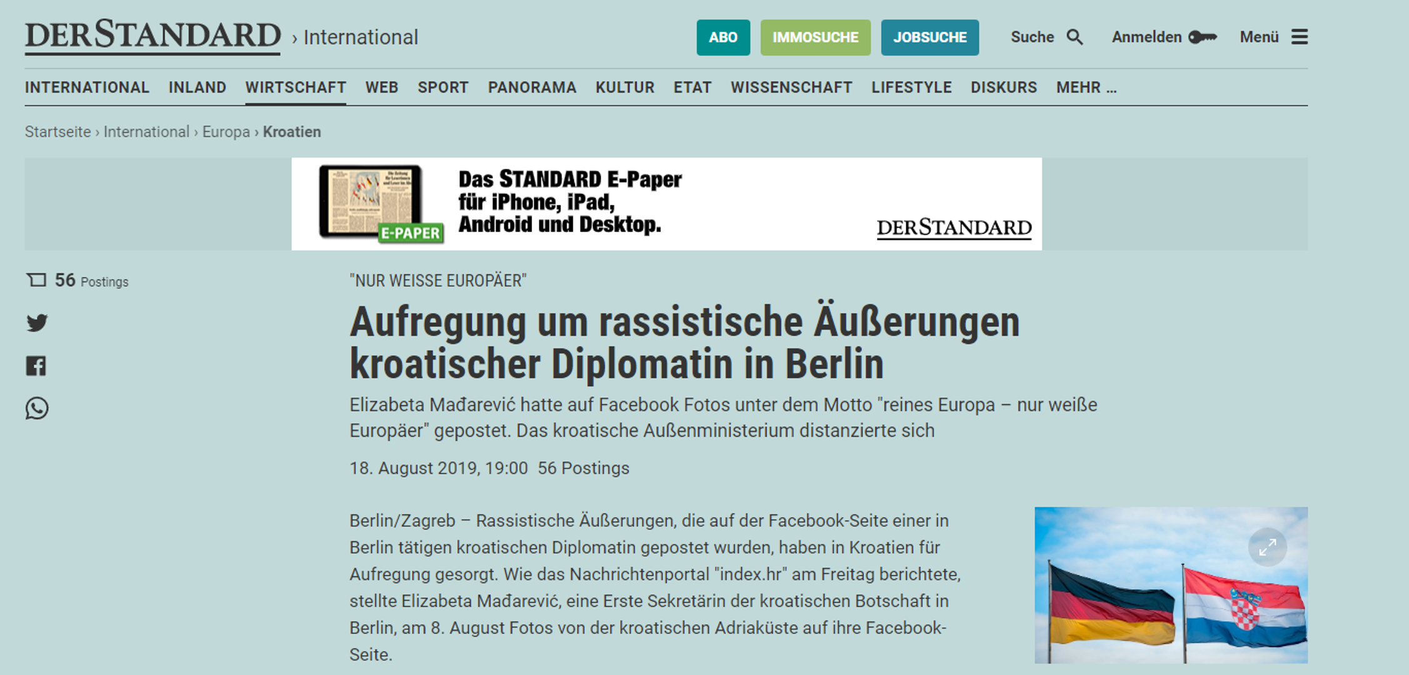Open the hamburger Menü icon

click(x=1300, y=37)
